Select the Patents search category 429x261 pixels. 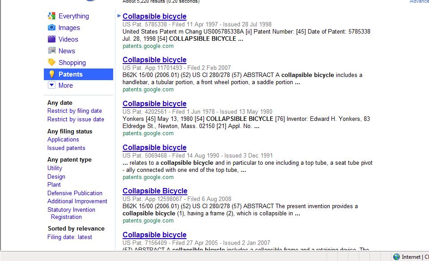click(x=79, y=74)
